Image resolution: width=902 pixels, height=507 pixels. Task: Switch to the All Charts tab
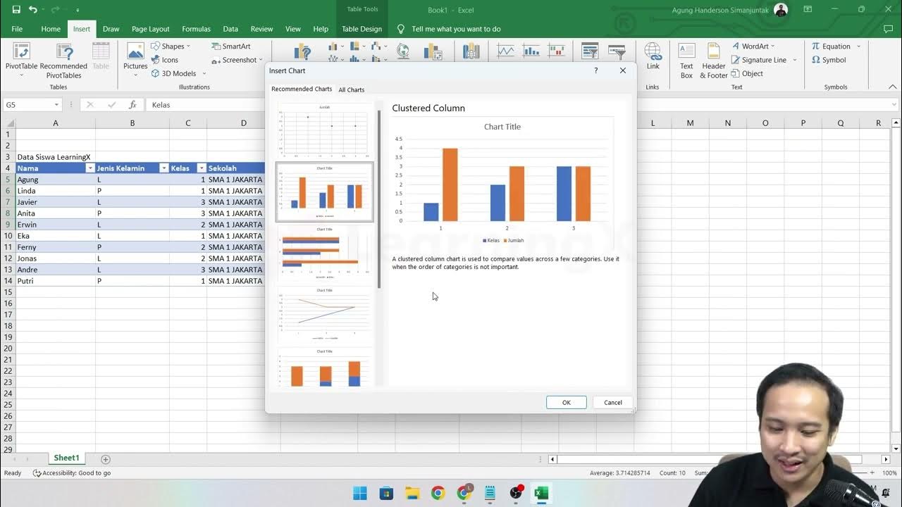tap(352, 89)
